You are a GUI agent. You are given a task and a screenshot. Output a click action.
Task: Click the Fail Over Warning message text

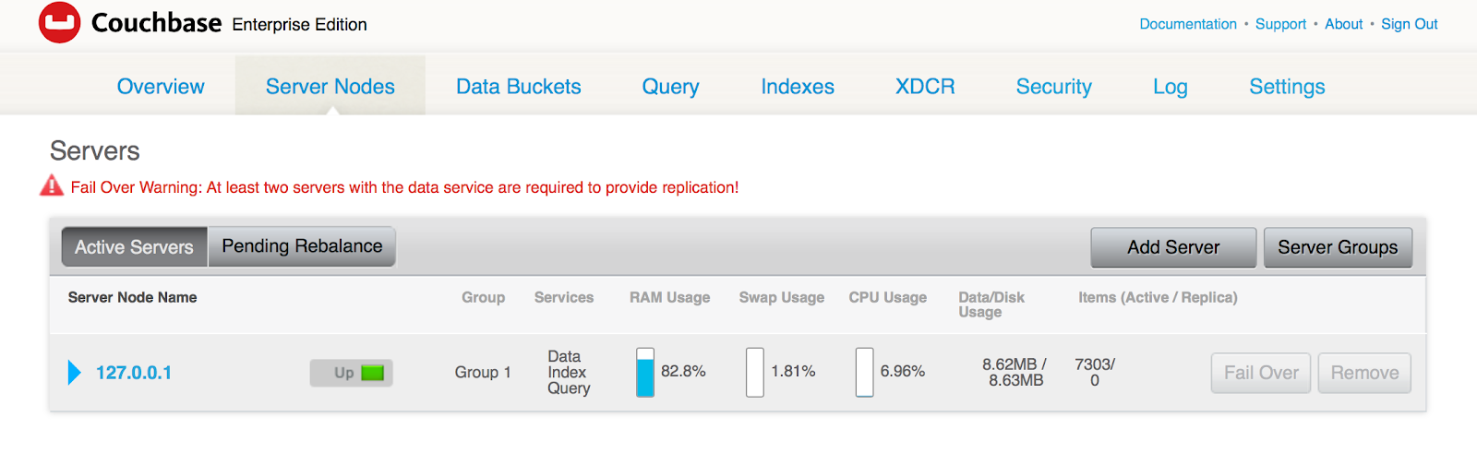[x=404, y=187]
